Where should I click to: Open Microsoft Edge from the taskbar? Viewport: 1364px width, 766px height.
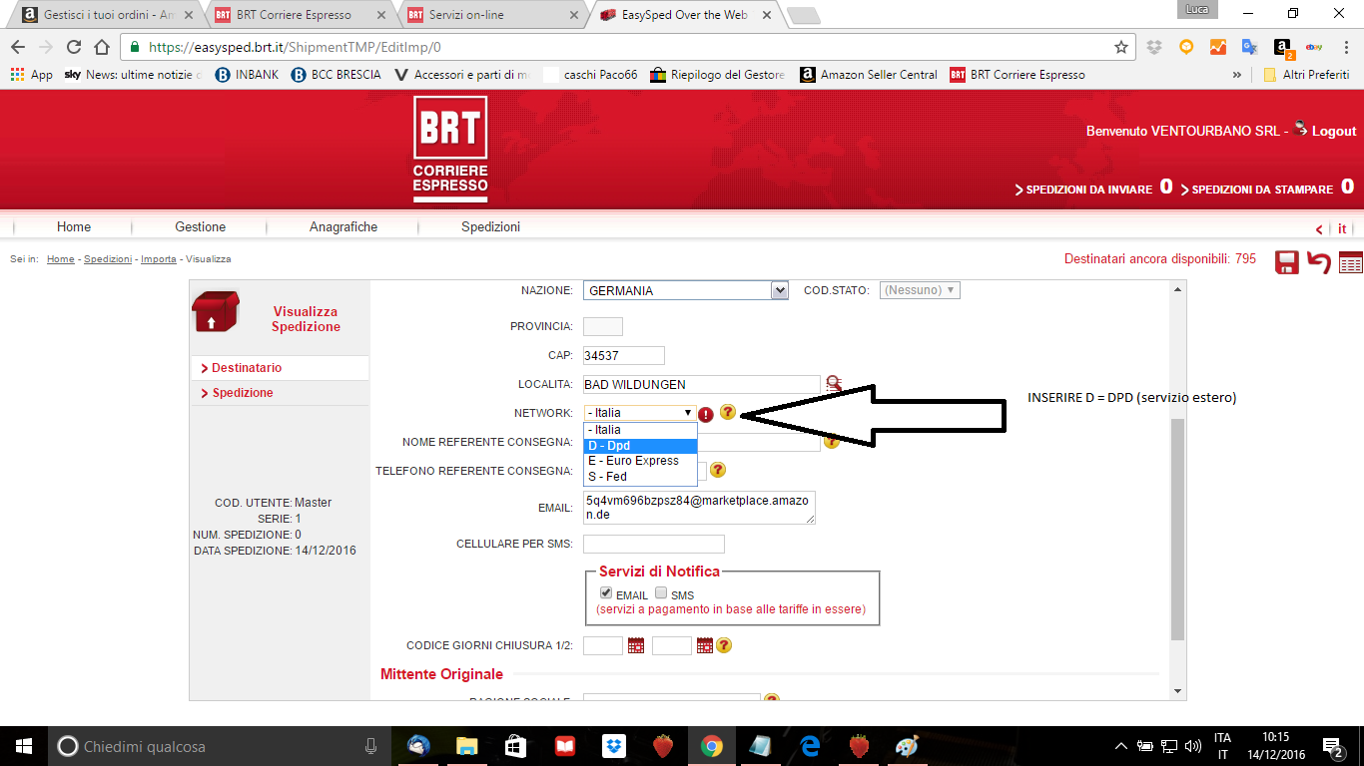tap(809, 746)
